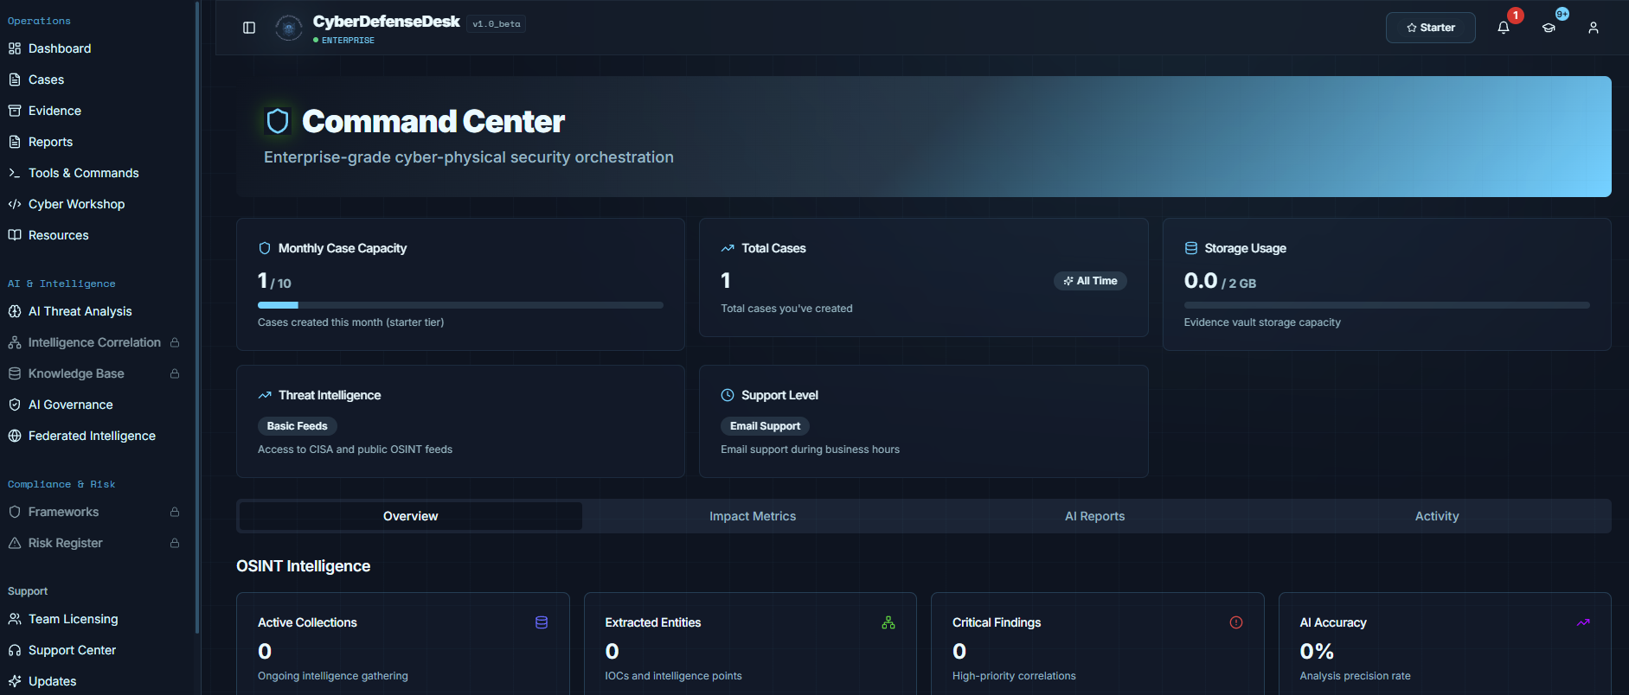Click the AI Accuracy 0% value
Viewport: 1629px width, 695px height.
(1317, 651)
